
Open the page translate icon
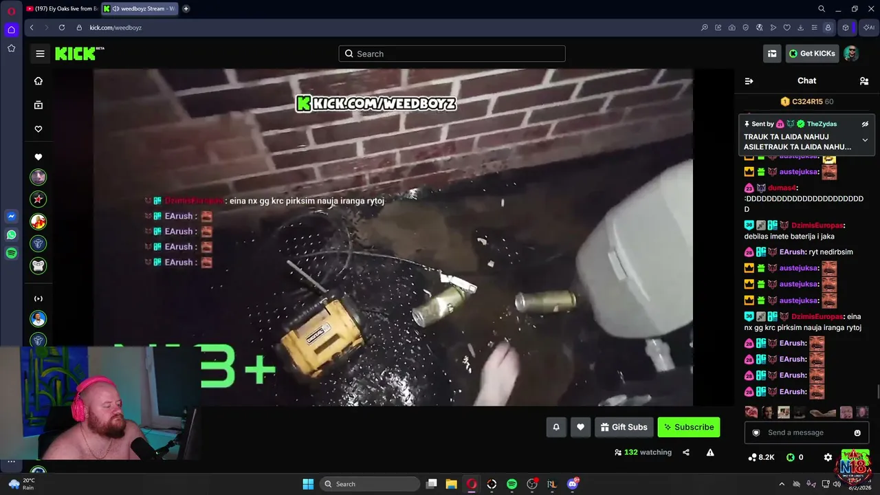(x=760, y=27)
